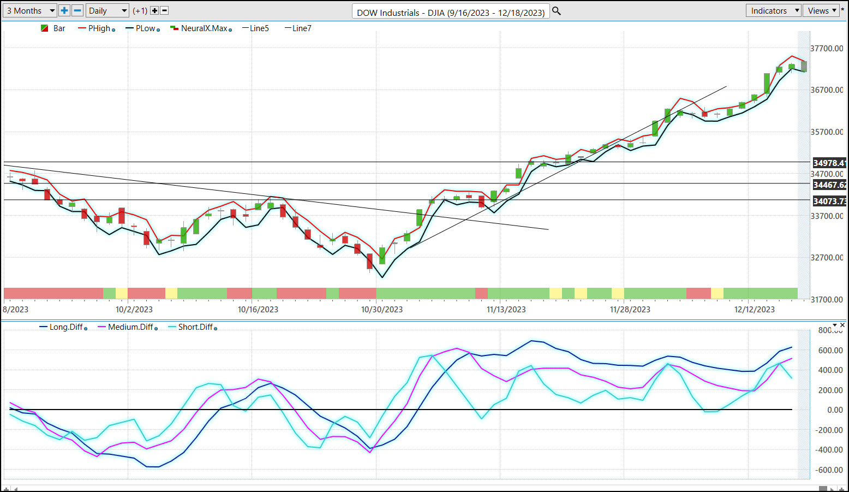Click the 34467.62 price level label
849x492 pixels.
tap(829, 185)
